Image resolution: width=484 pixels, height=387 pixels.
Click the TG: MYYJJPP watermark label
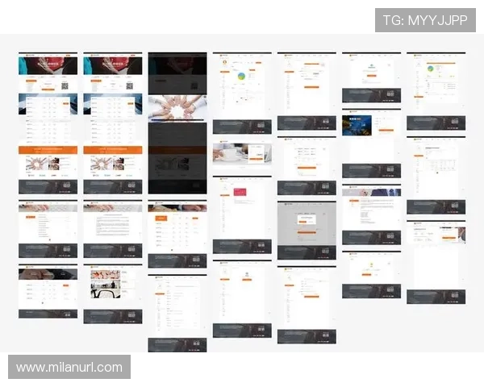pos(425,20)
